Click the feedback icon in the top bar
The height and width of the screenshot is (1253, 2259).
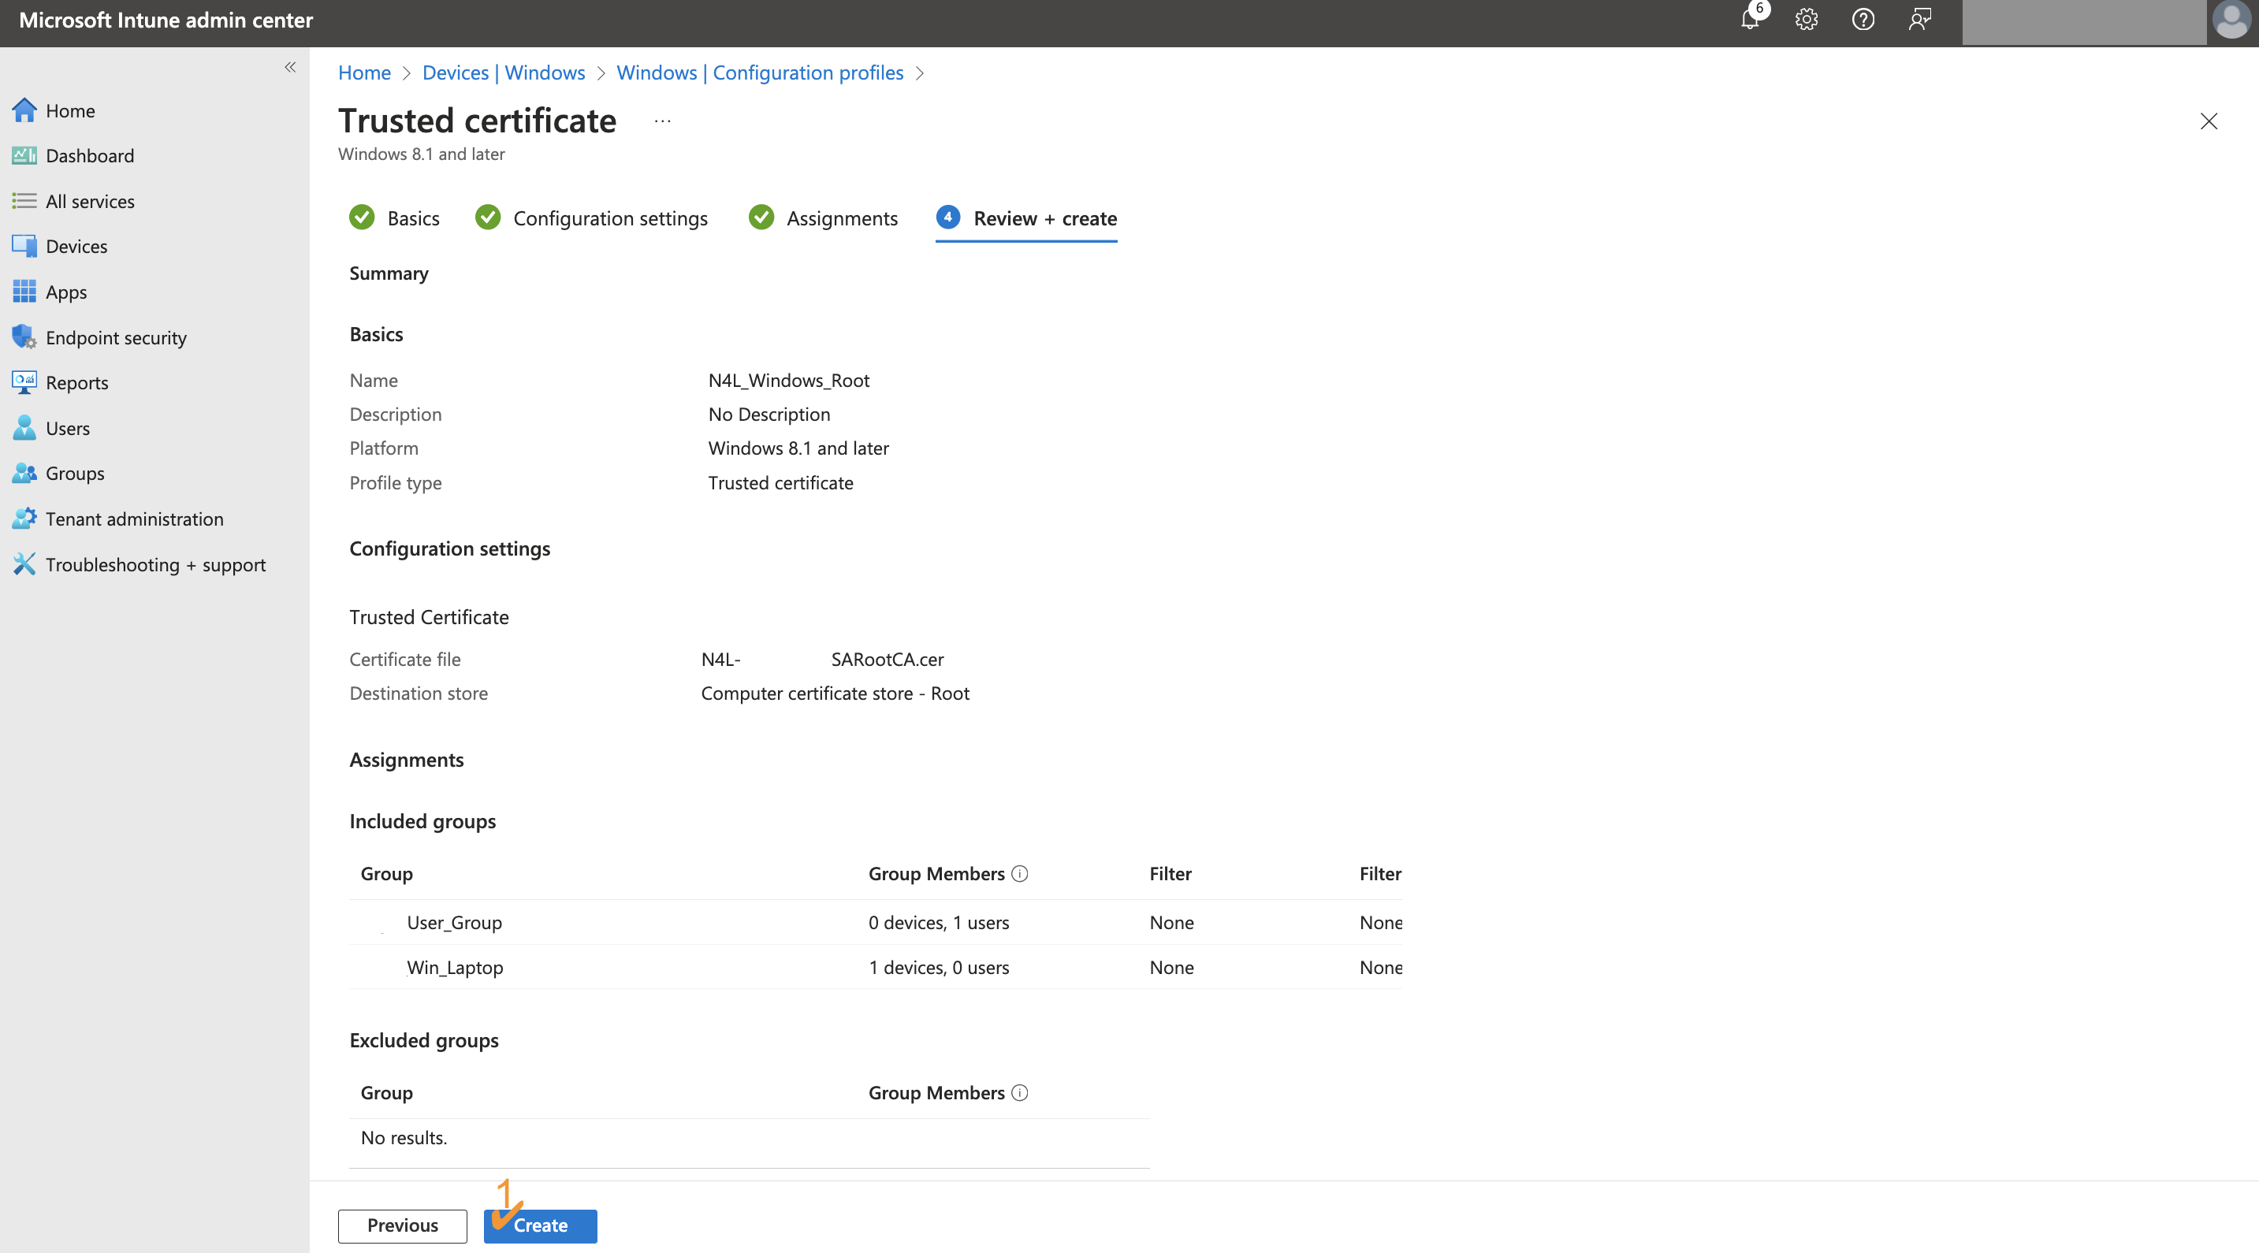pos(1919,19)
